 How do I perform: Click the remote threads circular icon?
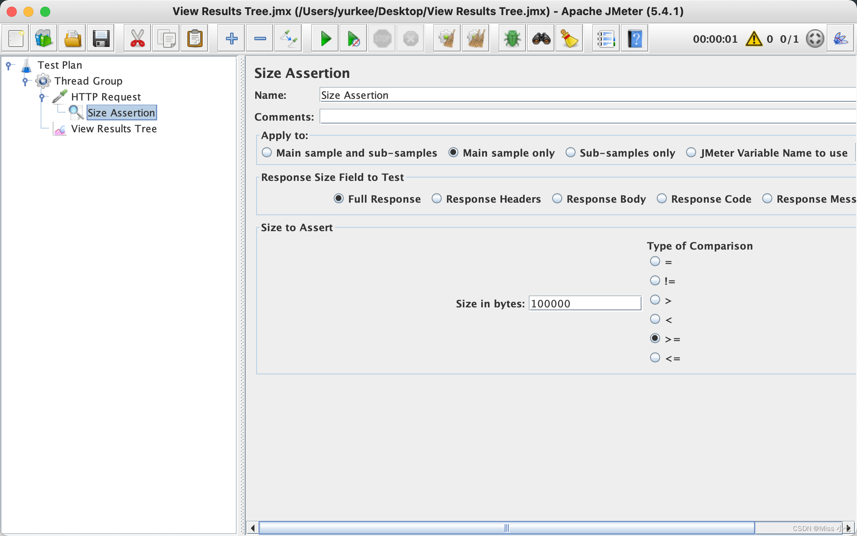tap(815, 39)
